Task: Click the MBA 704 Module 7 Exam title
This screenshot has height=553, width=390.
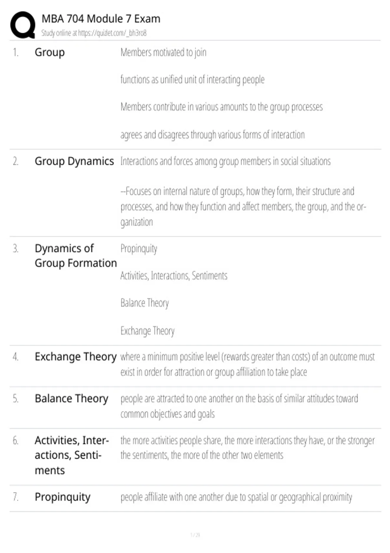Action: click(x=101, y=19)
